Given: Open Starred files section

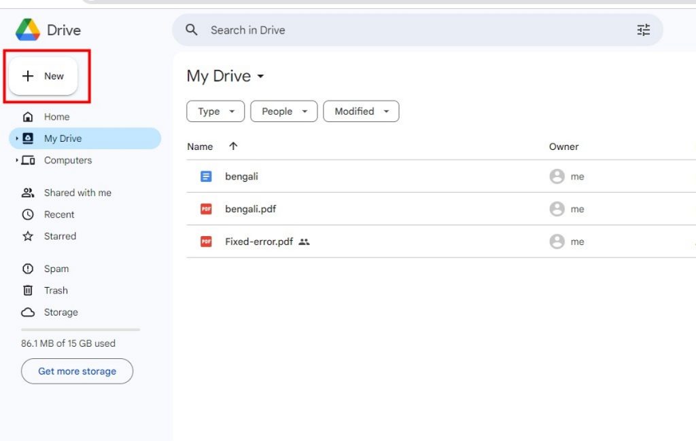Looking at the screenshot, I should 60,236.
